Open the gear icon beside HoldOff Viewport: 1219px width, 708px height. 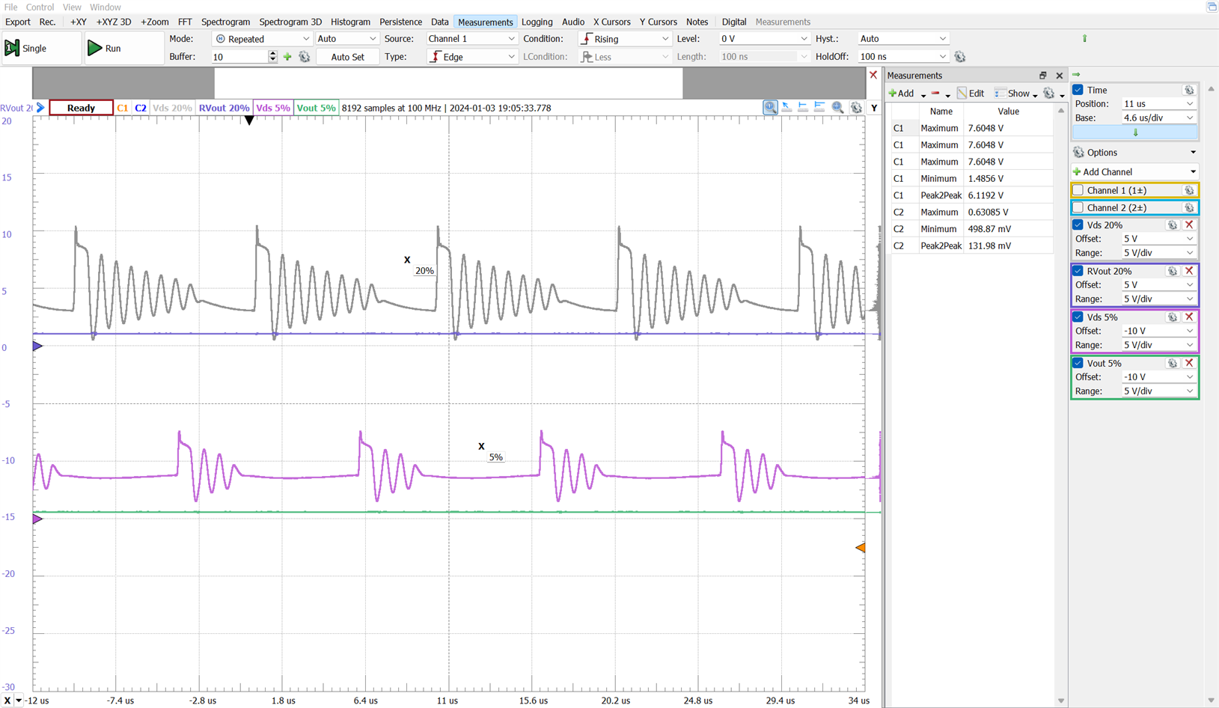[960, 57]
